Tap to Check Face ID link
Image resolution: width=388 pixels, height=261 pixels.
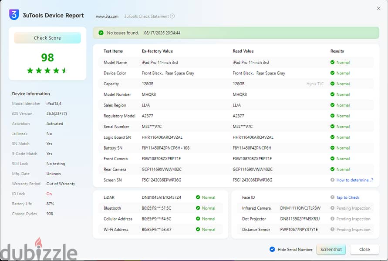point(348,197)
